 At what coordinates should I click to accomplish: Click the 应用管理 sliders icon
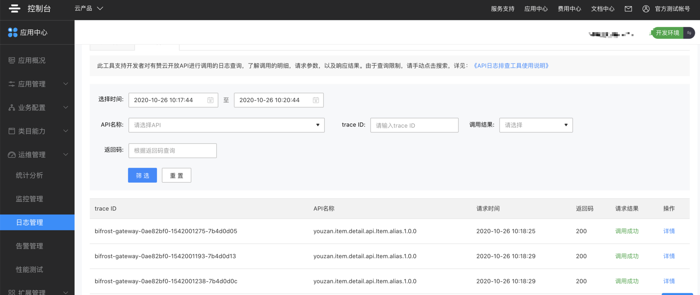[12, 84]
